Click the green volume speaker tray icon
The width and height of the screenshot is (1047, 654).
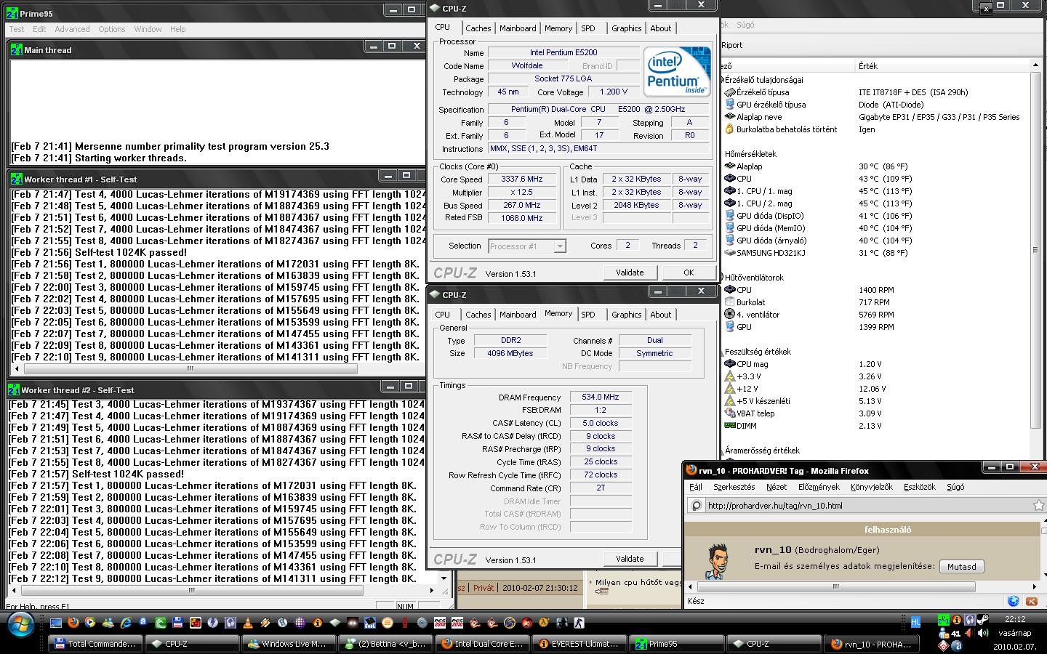(x=983, y=634)
